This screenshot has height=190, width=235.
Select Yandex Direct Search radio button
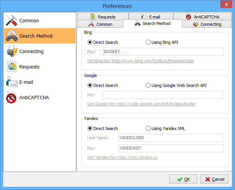pos(90,128)
